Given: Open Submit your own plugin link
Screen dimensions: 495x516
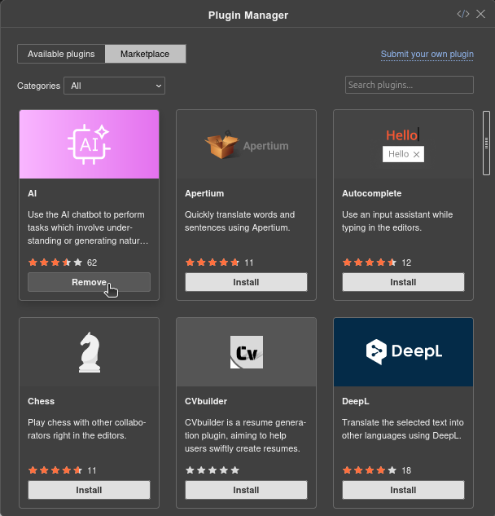Looking at the screenshot, I should click(x=427, y=54).
